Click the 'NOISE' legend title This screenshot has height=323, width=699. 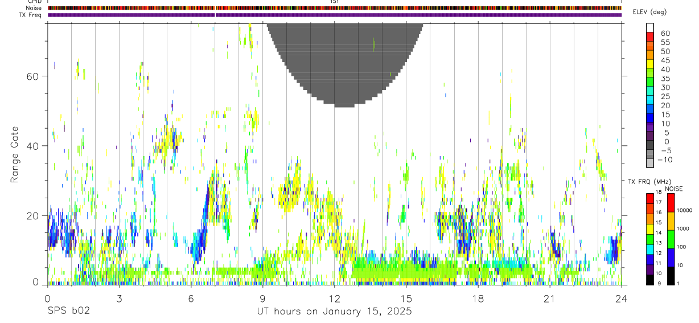tap(673, 189)
